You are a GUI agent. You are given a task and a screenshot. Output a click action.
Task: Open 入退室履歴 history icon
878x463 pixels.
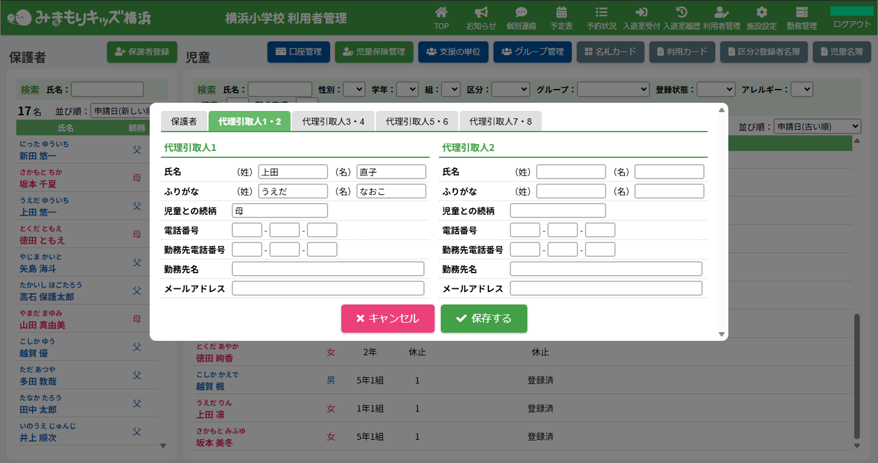pos(682,13)
